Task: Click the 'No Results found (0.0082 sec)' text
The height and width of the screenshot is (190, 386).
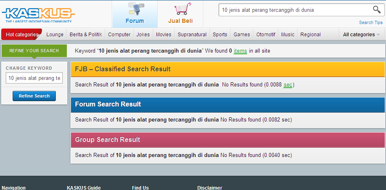Action: pyautogui.click(x=256, y=120)
